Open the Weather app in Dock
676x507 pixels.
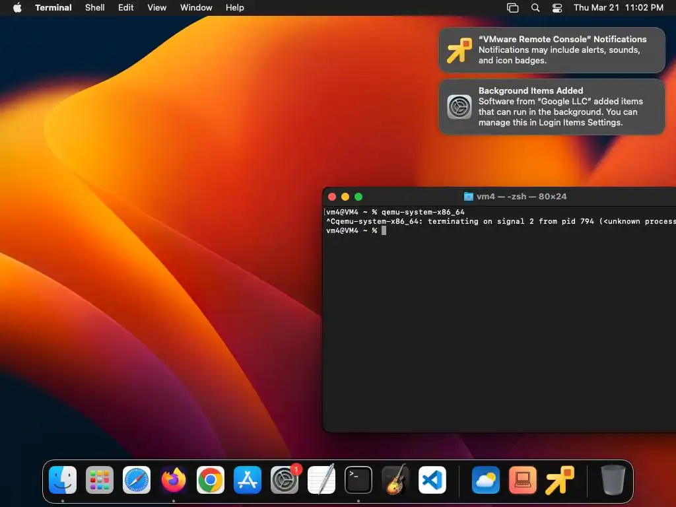[x=485, y=480]
